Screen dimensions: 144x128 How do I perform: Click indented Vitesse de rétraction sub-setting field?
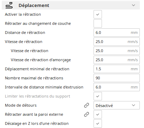coord(117,51)
